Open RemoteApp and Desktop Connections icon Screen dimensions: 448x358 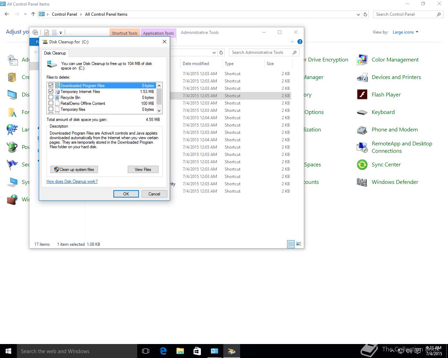362,147
